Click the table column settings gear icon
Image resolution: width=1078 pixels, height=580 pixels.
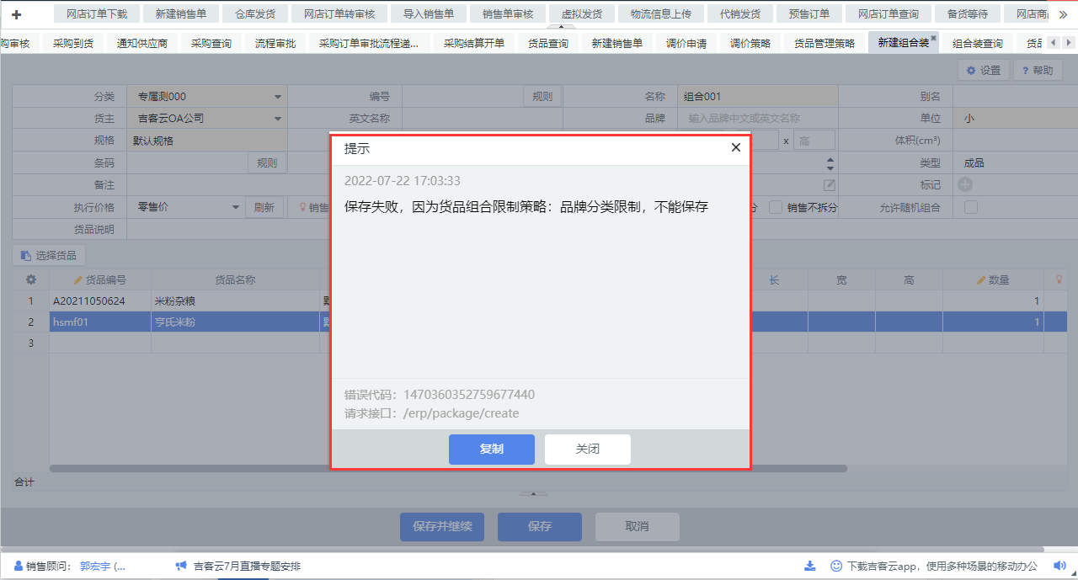tap(31, 279)
